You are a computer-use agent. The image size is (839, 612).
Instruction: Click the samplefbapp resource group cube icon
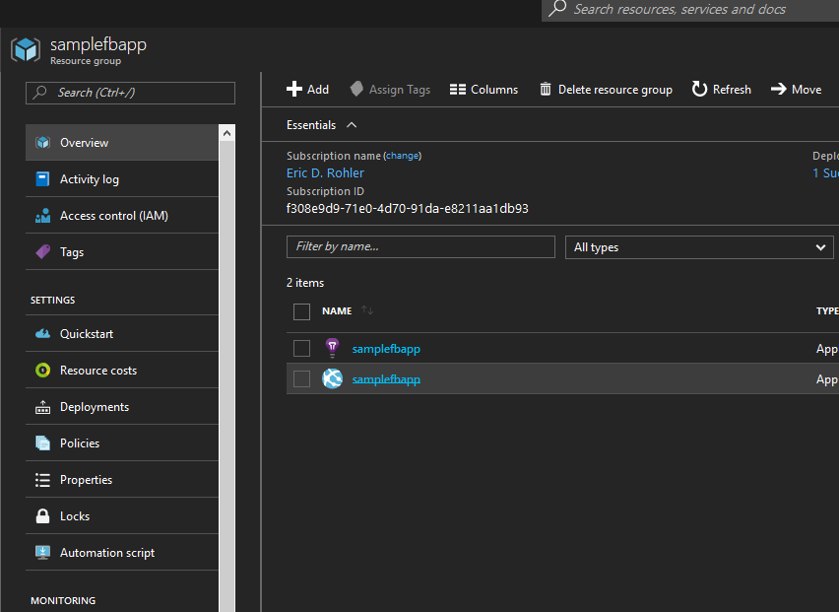tap(26, 50)
